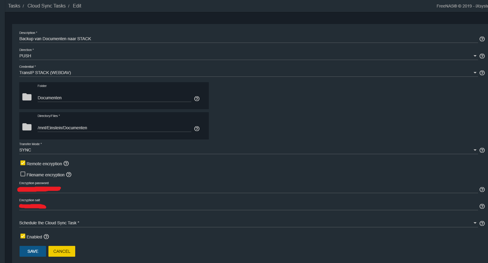Open help for Filename encryption

(69, 175)
